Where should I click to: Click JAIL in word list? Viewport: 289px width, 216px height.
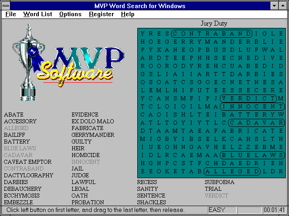point(77,169)
